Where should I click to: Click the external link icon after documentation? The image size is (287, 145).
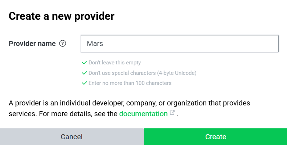click(x=172, y=113)
